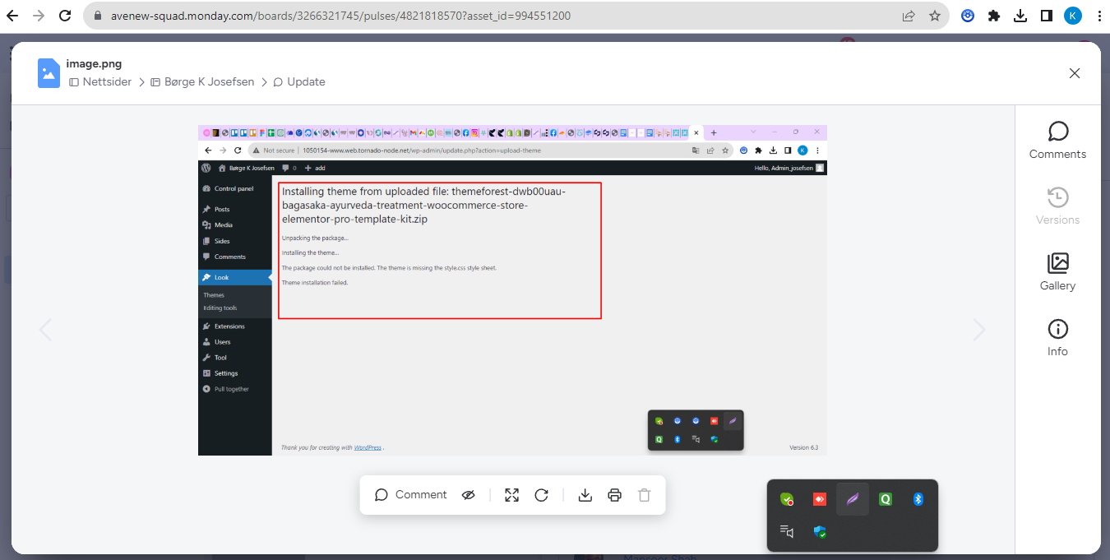This screenshot has height=560, width=1110.
Task: Click the image.png file name
Action: click(94, 63)
